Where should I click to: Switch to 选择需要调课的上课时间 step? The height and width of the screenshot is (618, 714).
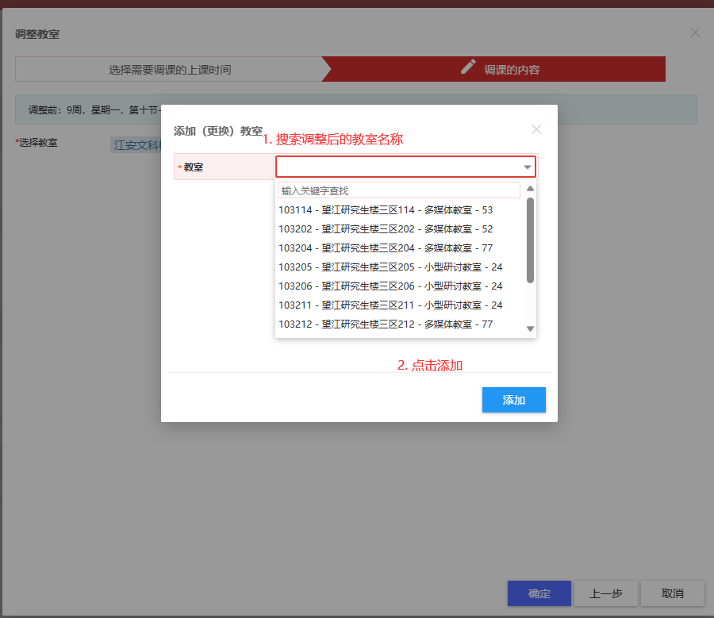(x=170, y=70)
